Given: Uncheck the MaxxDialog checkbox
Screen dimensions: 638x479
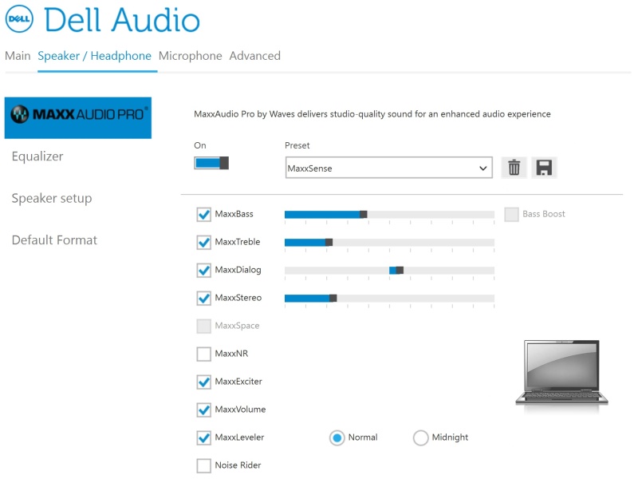Looking at the screenshot, I should click(x=203, y=270).
